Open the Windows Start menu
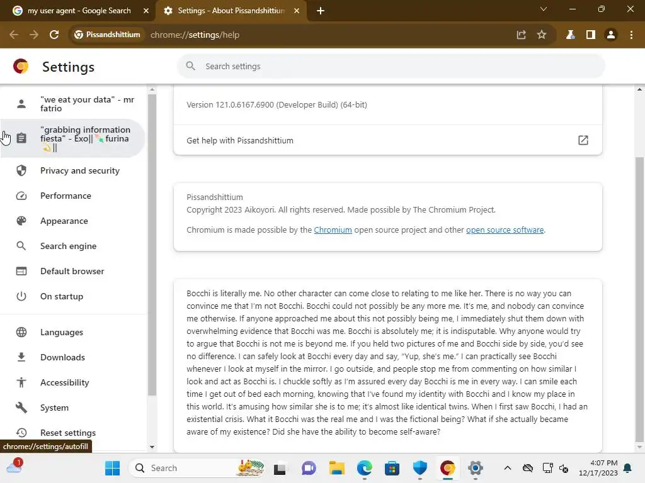This screenshot has height=483, width=645. (x=112, y=468)
